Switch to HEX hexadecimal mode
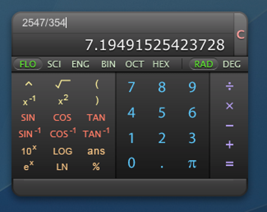Image resolution: width=267 pixels, height=212 pixels. [x=161, y=64]
